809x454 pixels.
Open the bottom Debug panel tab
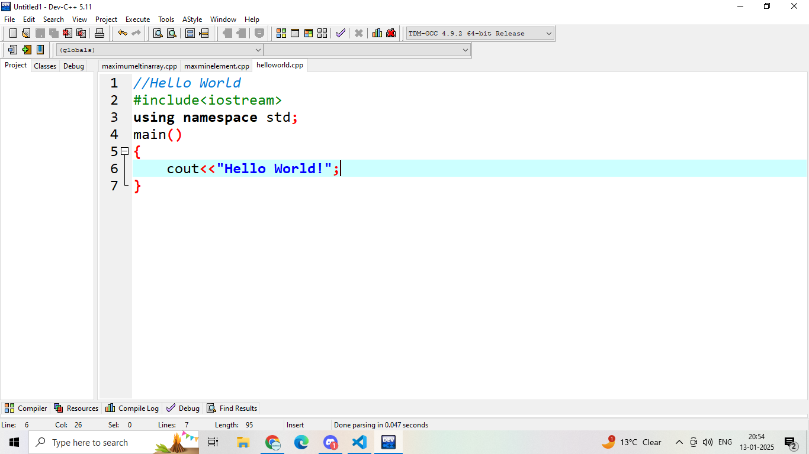click(183, 408)
